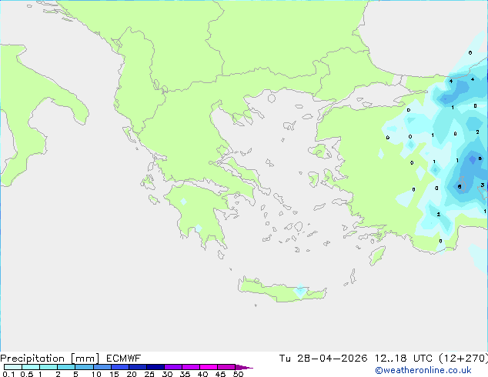This screenshot has height=377, width=488.
Task: Click the '30' legend scale label
Action: click(x=167, y=374)
